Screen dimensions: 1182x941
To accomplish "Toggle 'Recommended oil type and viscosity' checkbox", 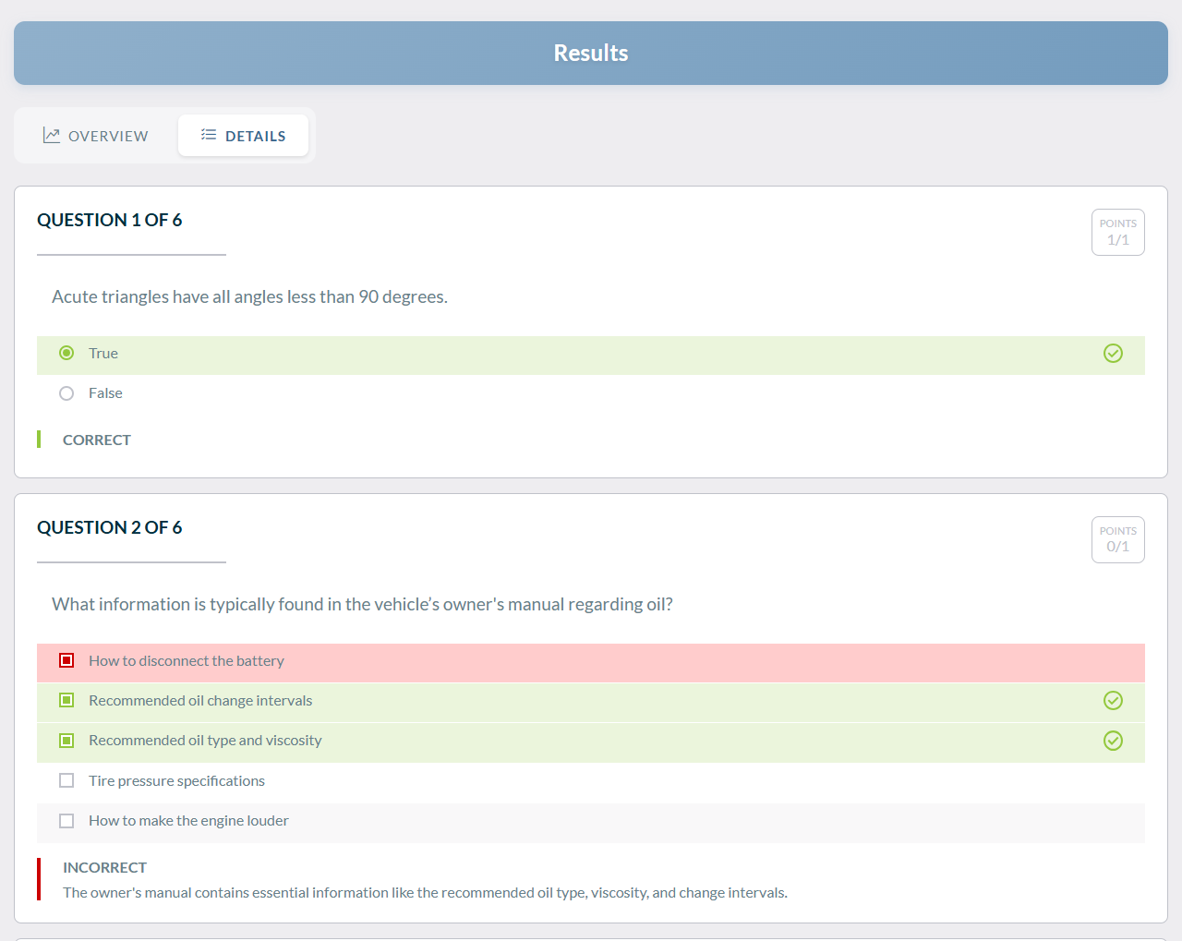I will tap(66, 741).
